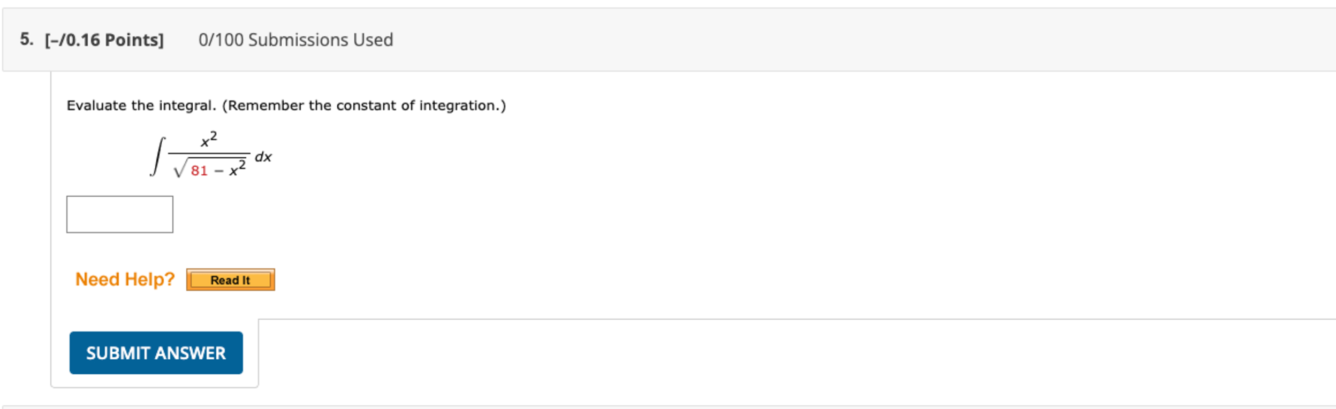Click the Read It button label text

[x=230, y=279]
